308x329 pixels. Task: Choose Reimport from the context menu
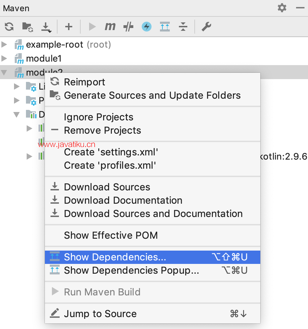tap(153, 82)
